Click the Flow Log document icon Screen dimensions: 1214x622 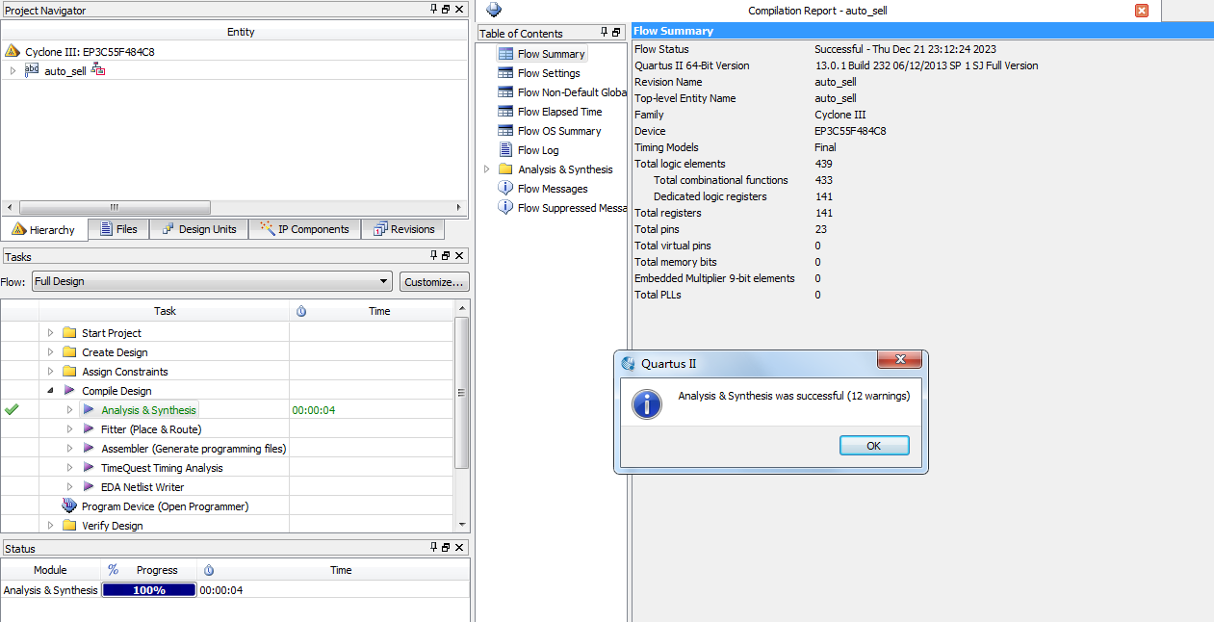[x=505, y=150]
